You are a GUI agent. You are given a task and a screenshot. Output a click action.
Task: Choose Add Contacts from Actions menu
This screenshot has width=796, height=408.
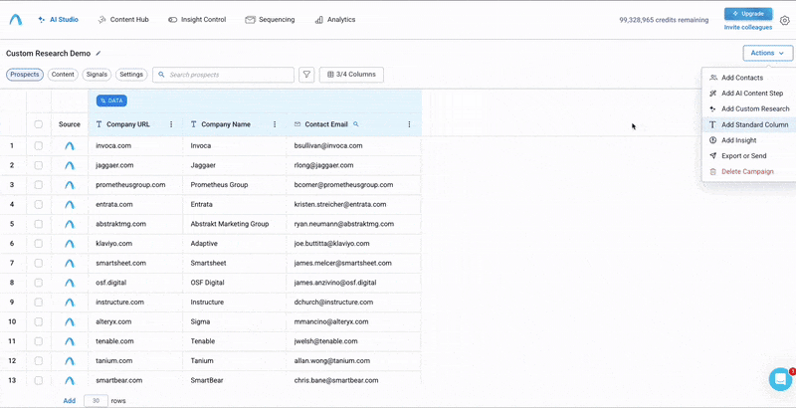click(749, 78)
